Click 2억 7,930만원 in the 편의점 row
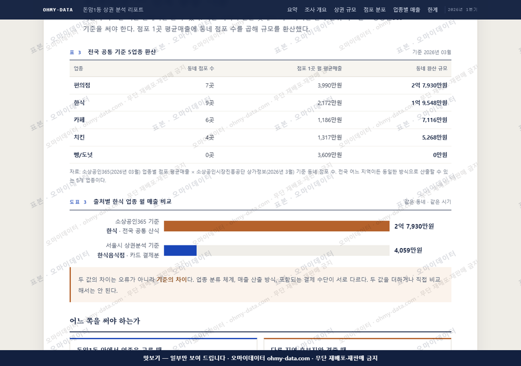The image size is (521, 366). pos(429,85)
